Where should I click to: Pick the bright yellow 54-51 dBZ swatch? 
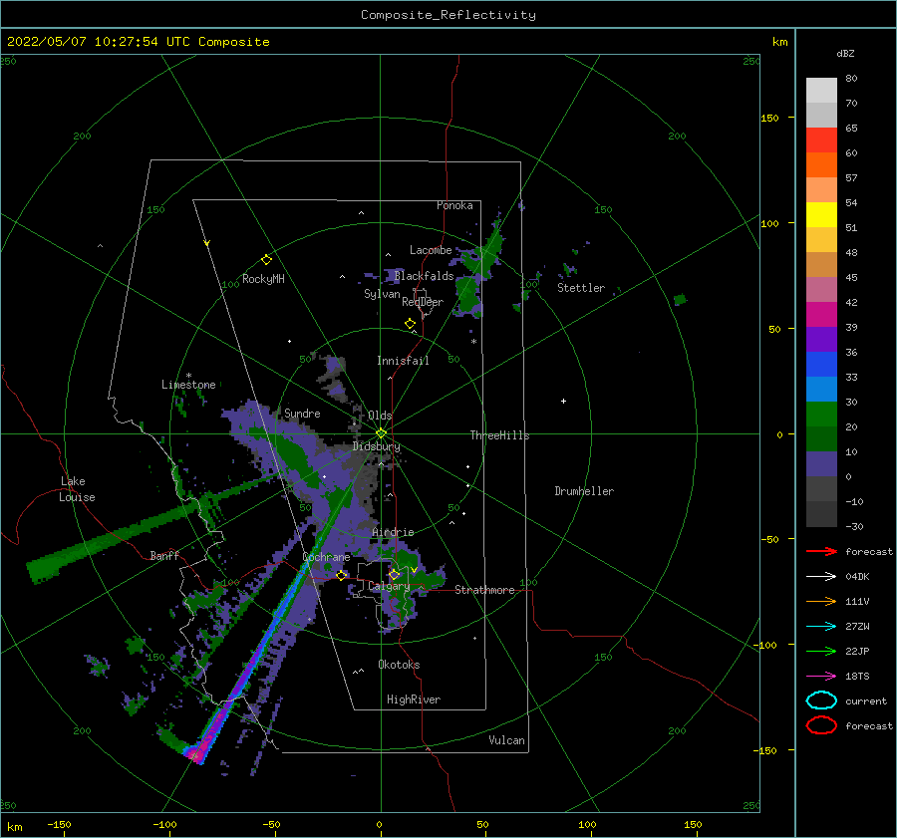(x=821, y=214)
